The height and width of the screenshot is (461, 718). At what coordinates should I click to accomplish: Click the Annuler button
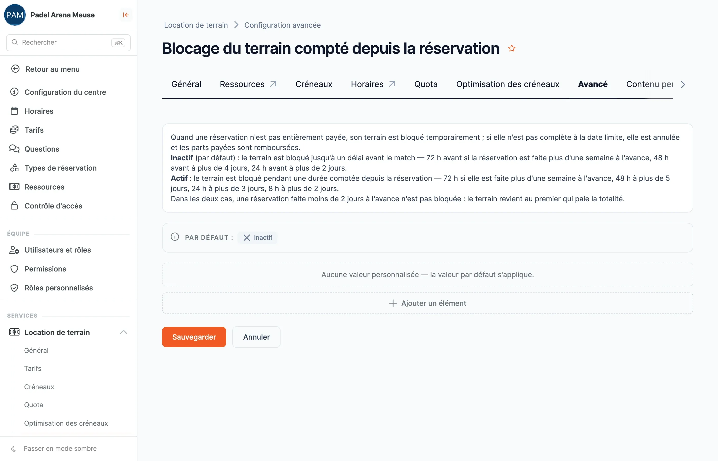tap(256, 337)
